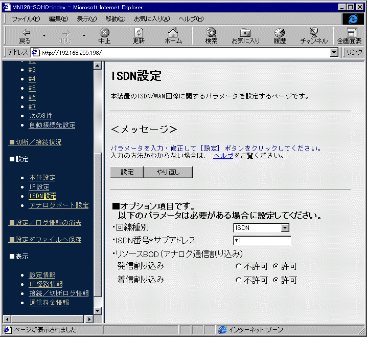The height and width of the screenshot is (337, 367).
Task: Open the IP設定 link
Action: coord(39,187)
